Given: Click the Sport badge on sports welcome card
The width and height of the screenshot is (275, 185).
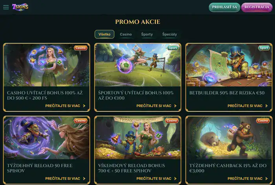Looking at the screenshot, I should coord(173,48).
